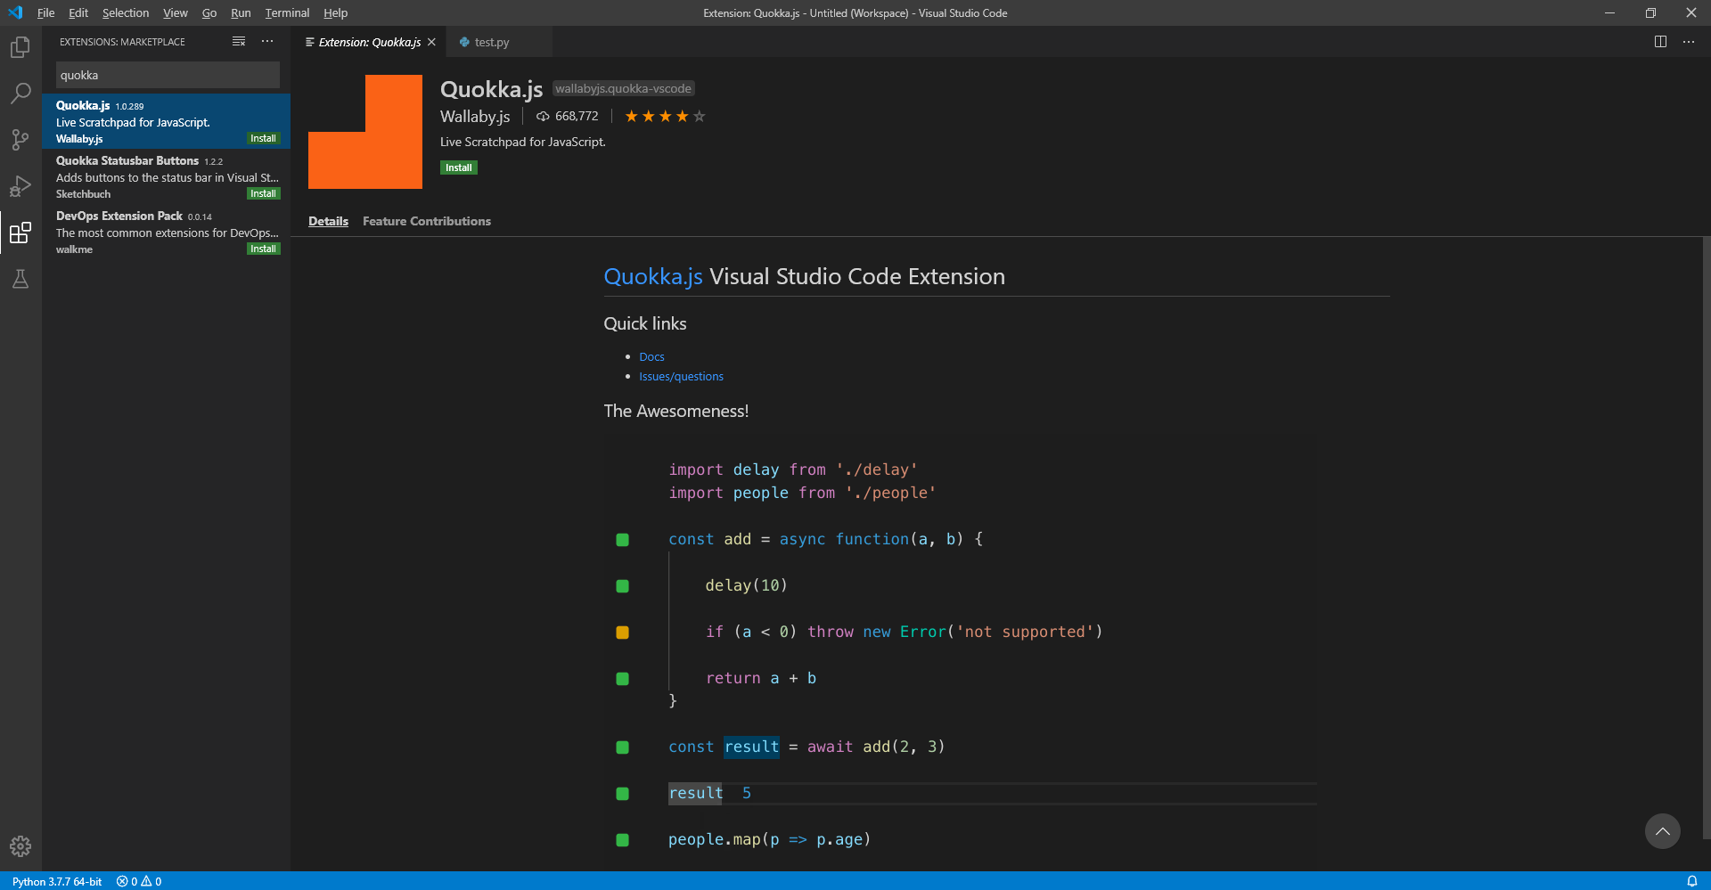Install DevOps Extension Pack
1711x890 pixels.
click(263, 249)
